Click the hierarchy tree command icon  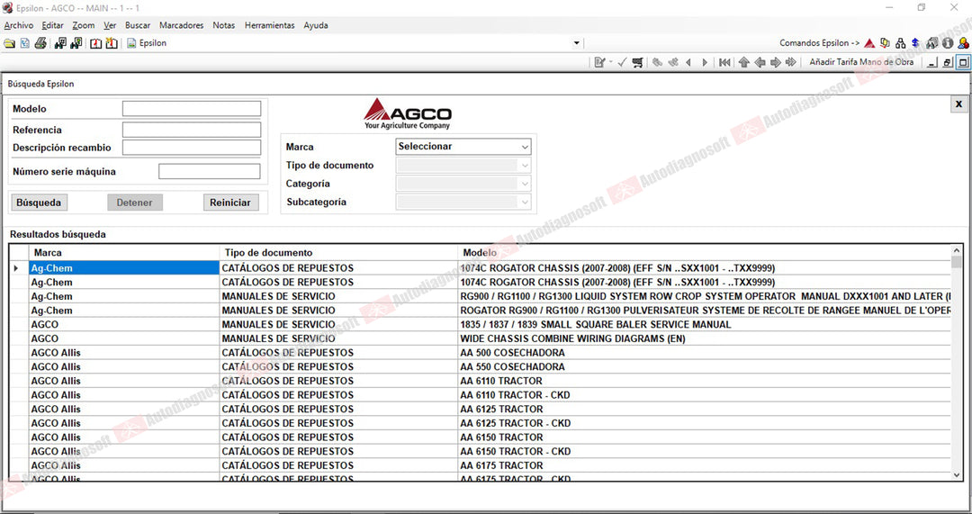[901, 43]
